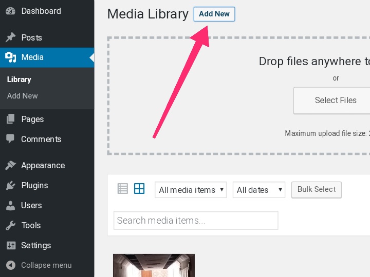The image size is (370, 277).
Task: Open the All dates dropdown
Action: pyautogui.click(x=259, y=190)
